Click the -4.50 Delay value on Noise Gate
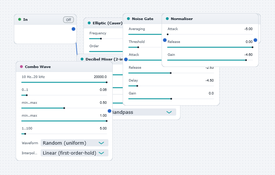The width and height of the screenshot is (275, 175). pyautogui.click(x=210, y=81)
